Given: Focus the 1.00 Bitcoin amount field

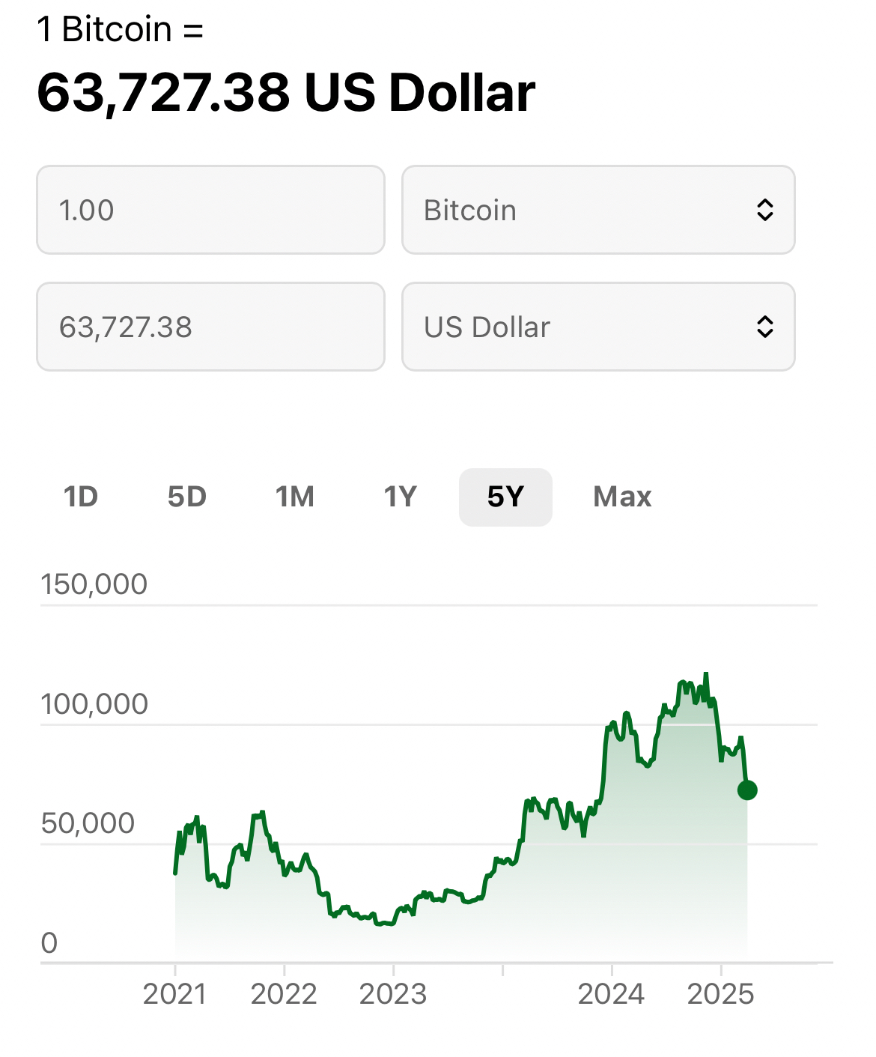Looking at the screenshot, I should pos(210,210).
